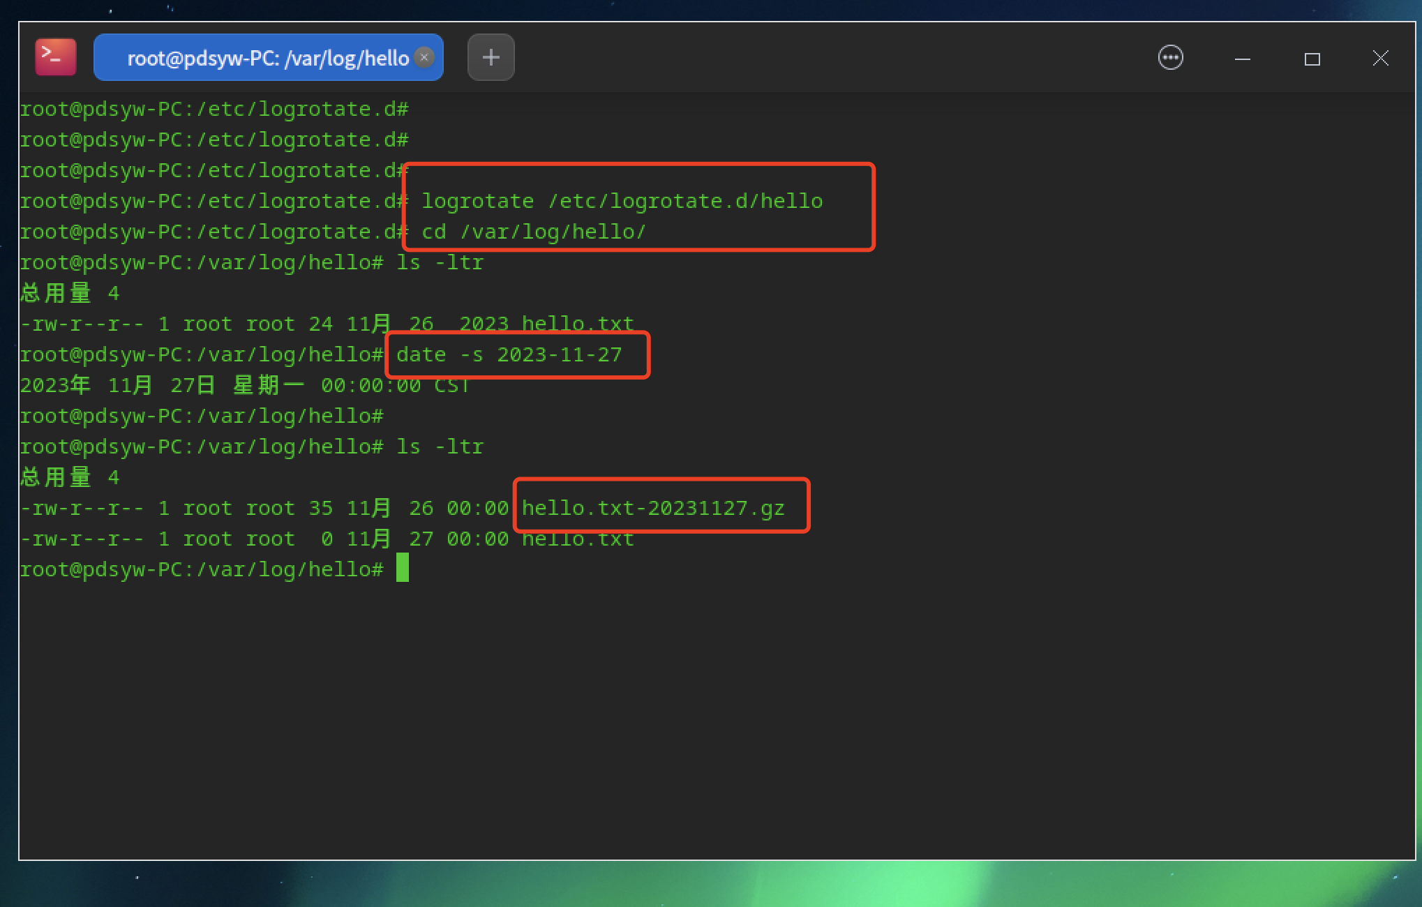Screen dimensions: 1422x907
Task: Click the file name hello.txt-20231127.gz
Action: [x=653, y=508]
